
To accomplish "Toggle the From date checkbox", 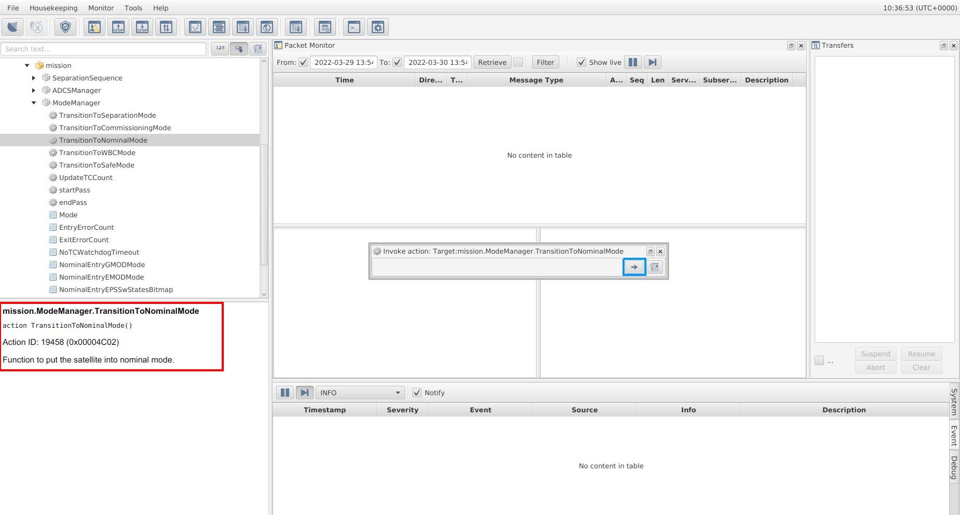I will pos(303,62).
